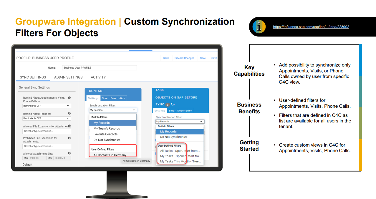Click the round info icon beside the link
Viewport: 376px width, 199px height.
(x=259, y=27)
